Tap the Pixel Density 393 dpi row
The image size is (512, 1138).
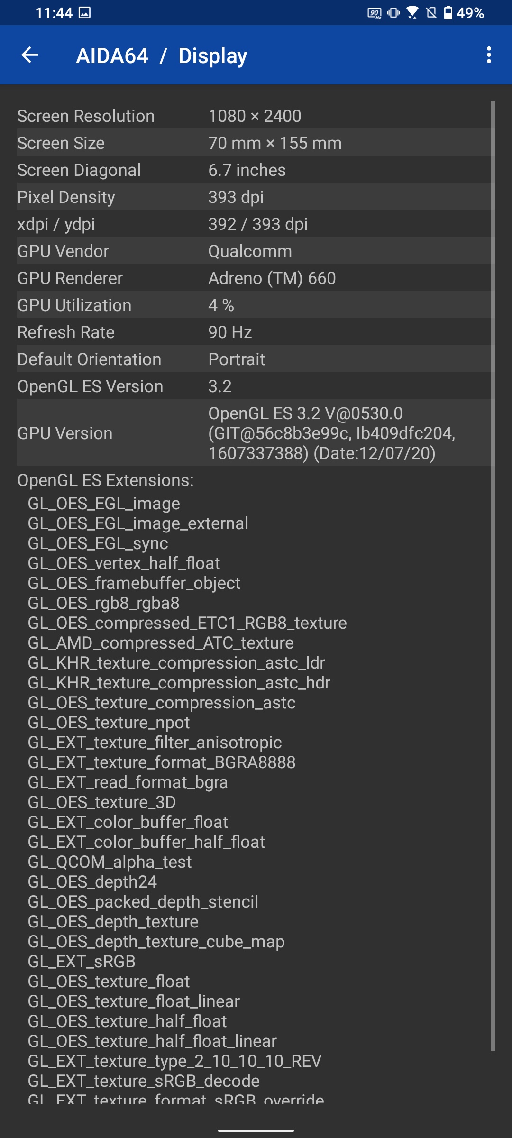(255, 197)
